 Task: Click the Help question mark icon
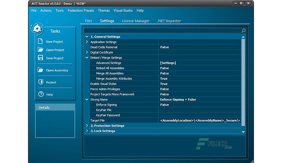click(41, 94)
